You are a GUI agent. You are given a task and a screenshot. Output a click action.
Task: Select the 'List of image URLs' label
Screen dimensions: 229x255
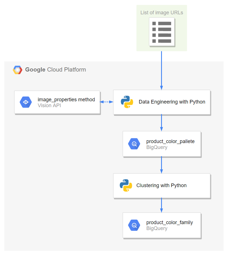pos(162,13)
